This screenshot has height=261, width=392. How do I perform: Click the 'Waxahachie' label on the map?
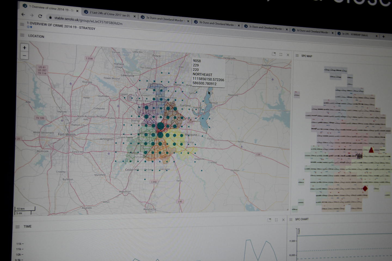point(150,209)
